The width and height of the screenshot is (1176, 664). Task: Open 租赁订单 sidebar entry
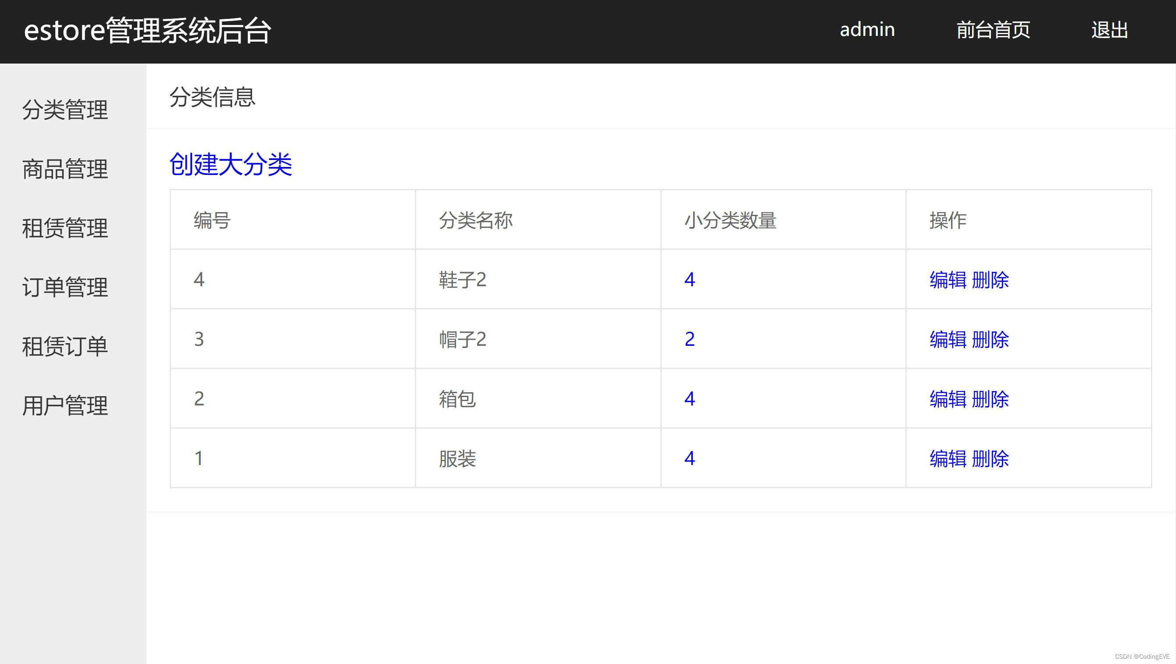pyautogui.click(x=65, y=346)
